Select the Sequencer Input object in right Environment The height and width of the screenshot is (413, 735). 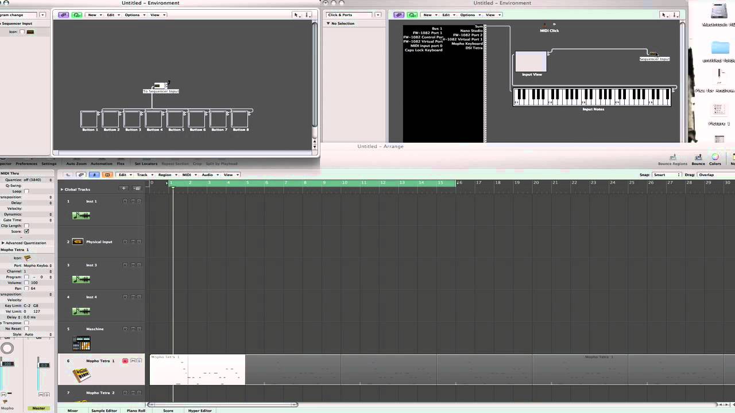[x=654, y=56]
